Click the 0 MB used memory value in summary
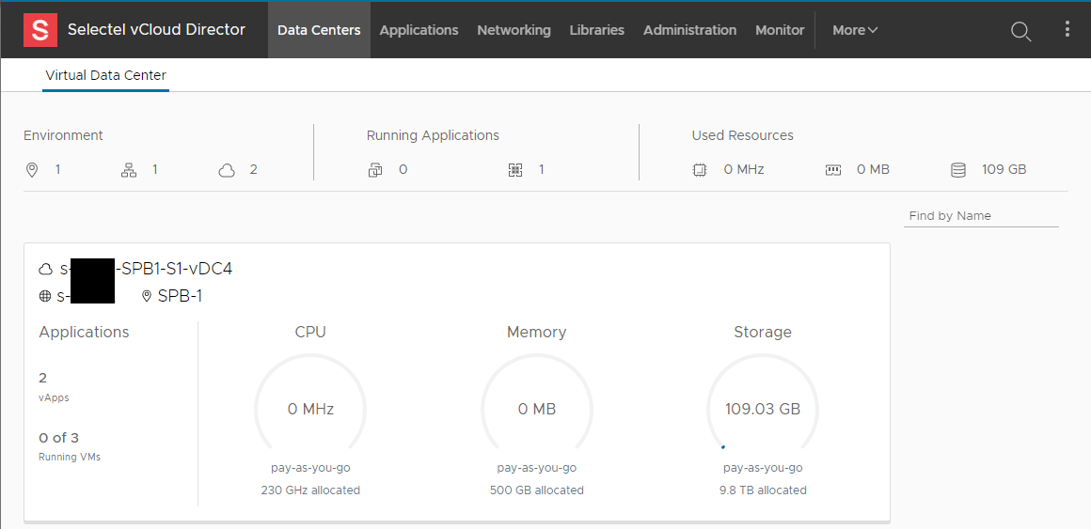 click(873, 169)
